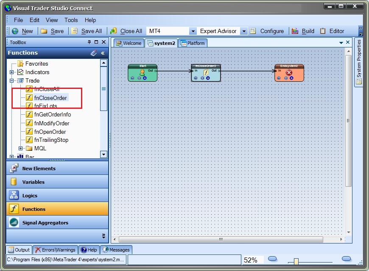Viewport: 369px width, 271px height.
Task: Click the eraser icon in Functions header
Action: pyautogui.click(x=94, y=53)
